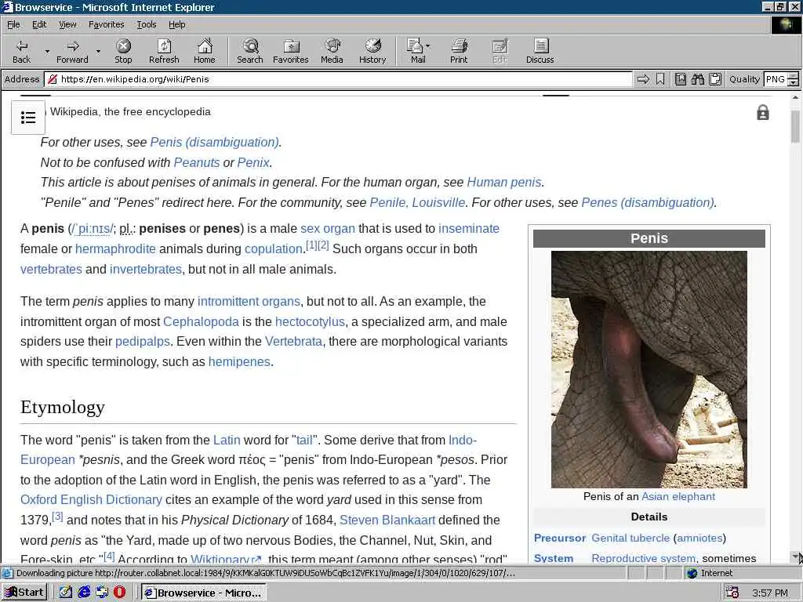Open the Quality PNG dropdown
This screenshot has height=602, width=803.
[793, 79]
